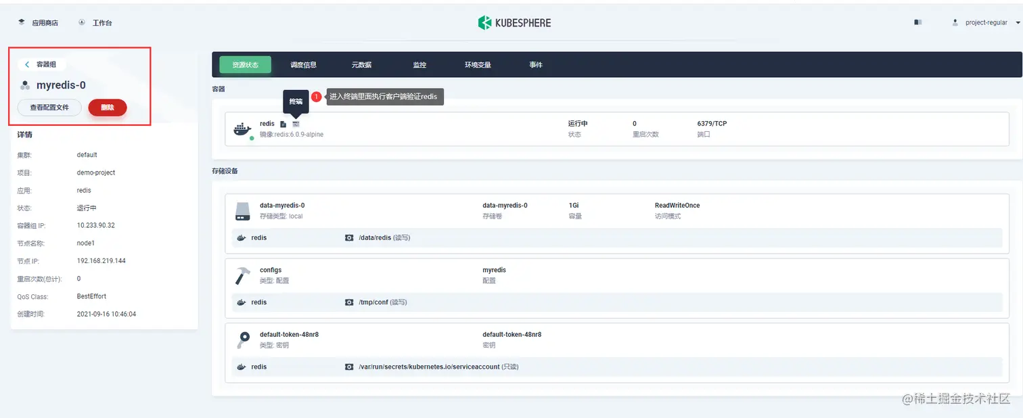Switch to the 元数据 tab
The height and width of the screenshot is (418, 1023).
pos(361,65)
